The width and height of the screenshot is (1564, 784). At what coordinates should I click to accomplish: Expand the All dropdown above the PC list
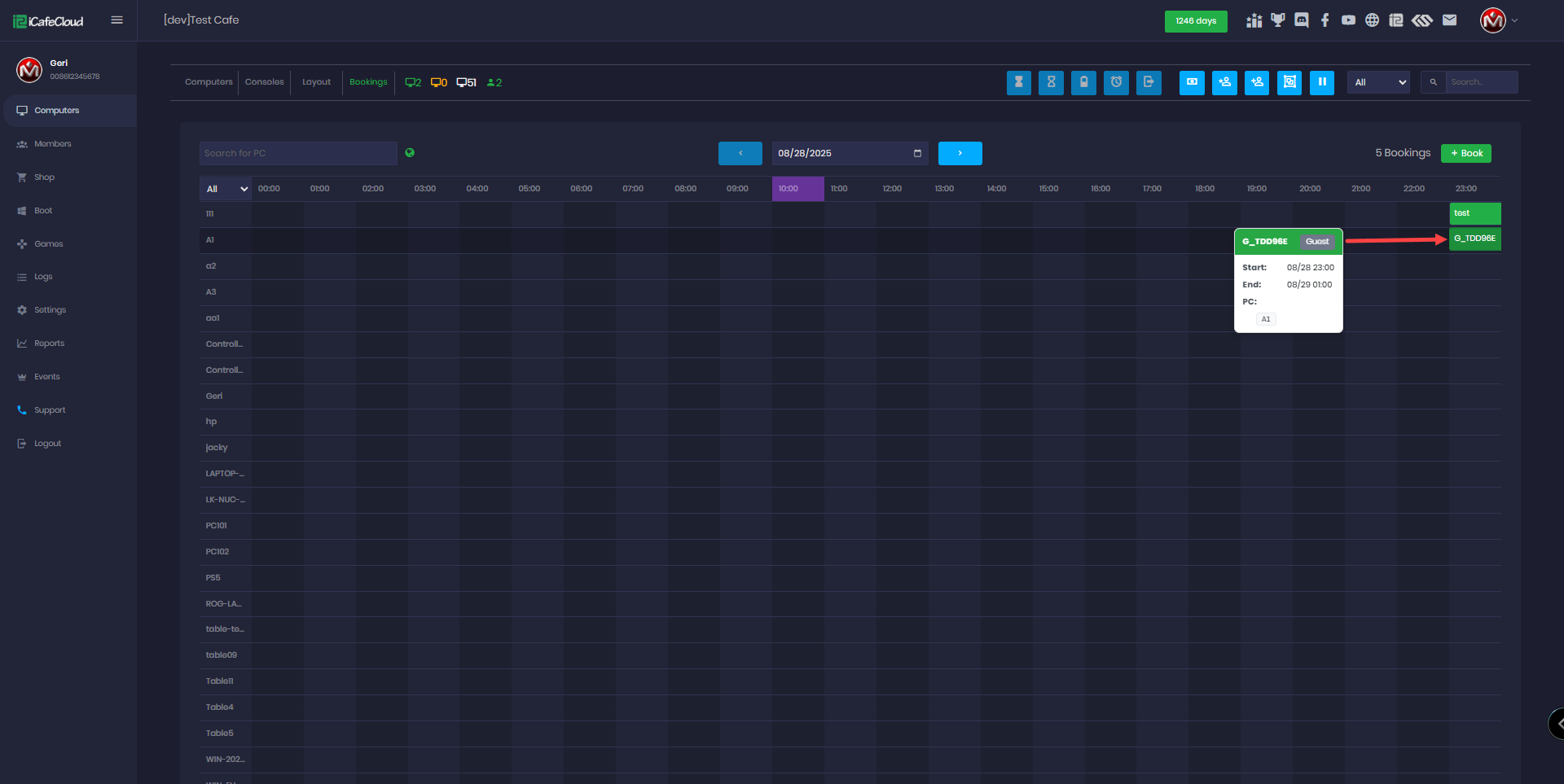(226, 189)
